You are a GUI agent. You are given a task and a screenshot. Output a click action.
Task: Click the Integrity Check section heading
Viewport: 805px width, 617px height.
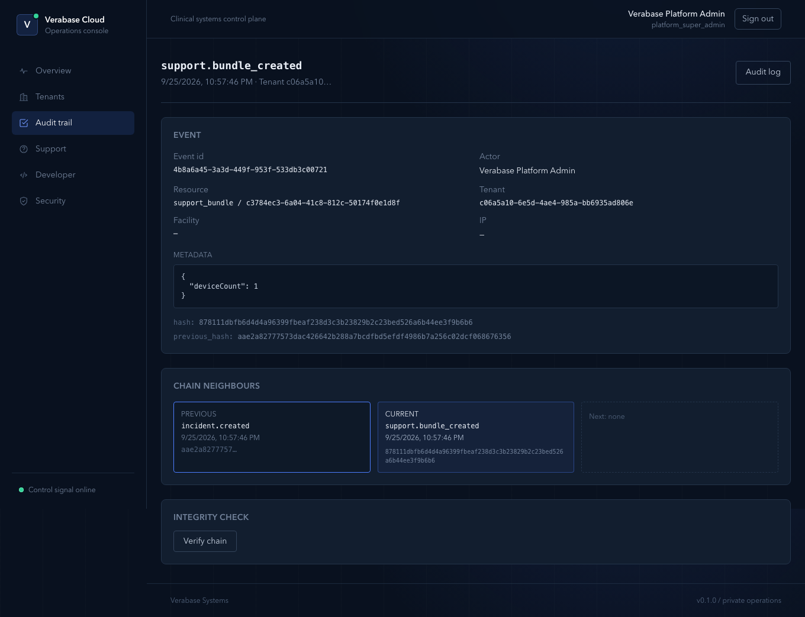pyautogui.click(x=211, y=517)
